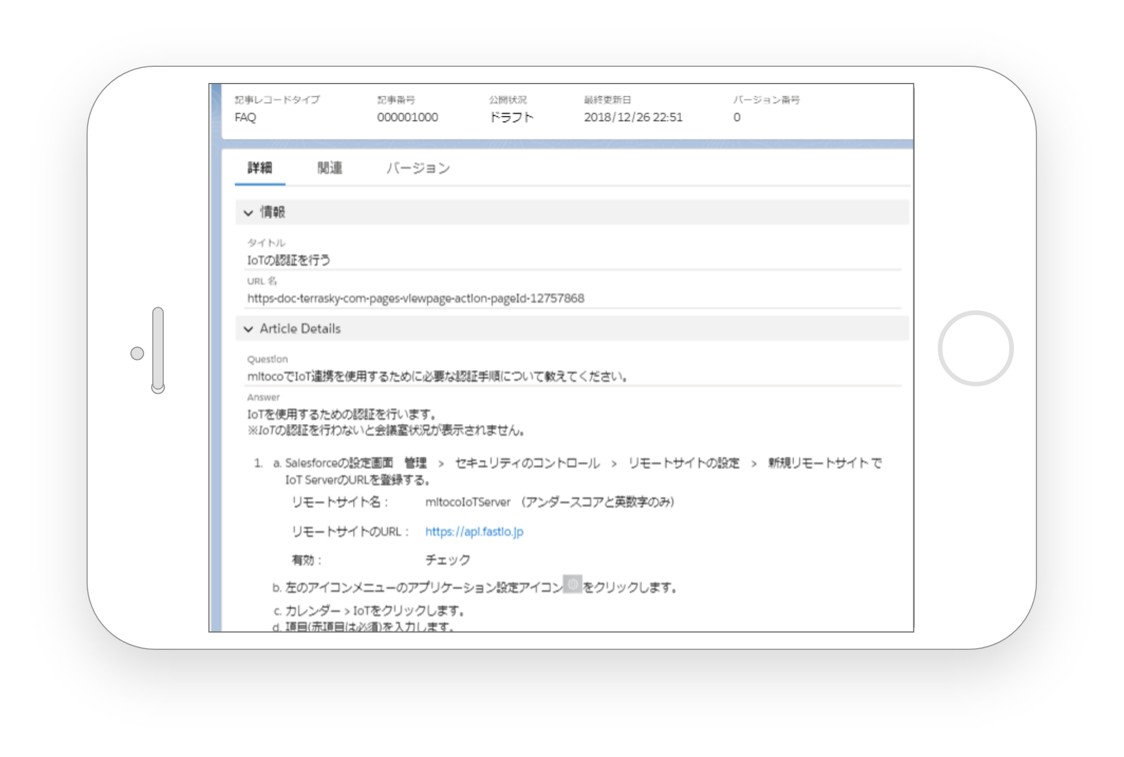Click the phone's front camera dot
Viewport: 1124px width, 757px height.
coord(137,353)
